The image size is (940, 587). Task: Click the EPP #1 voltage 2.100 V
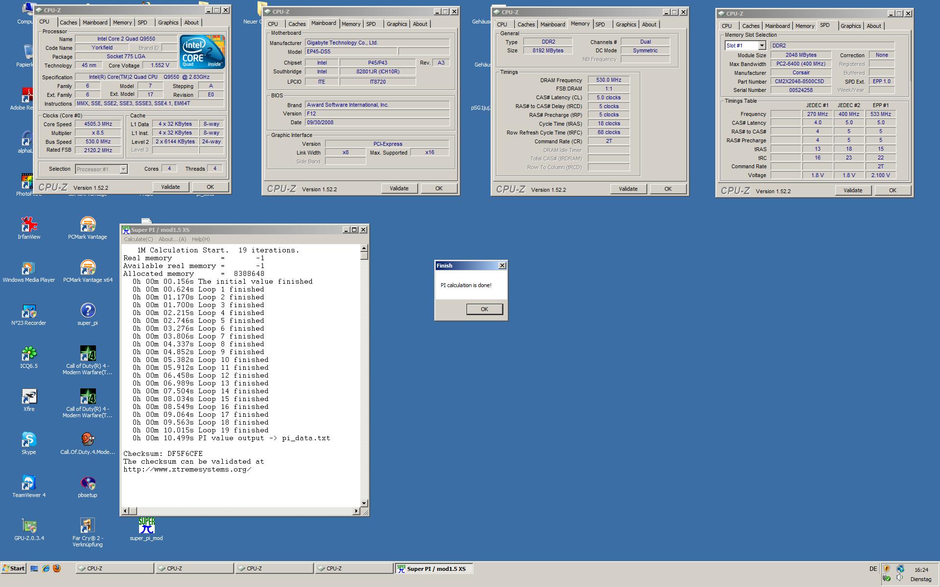881,175
